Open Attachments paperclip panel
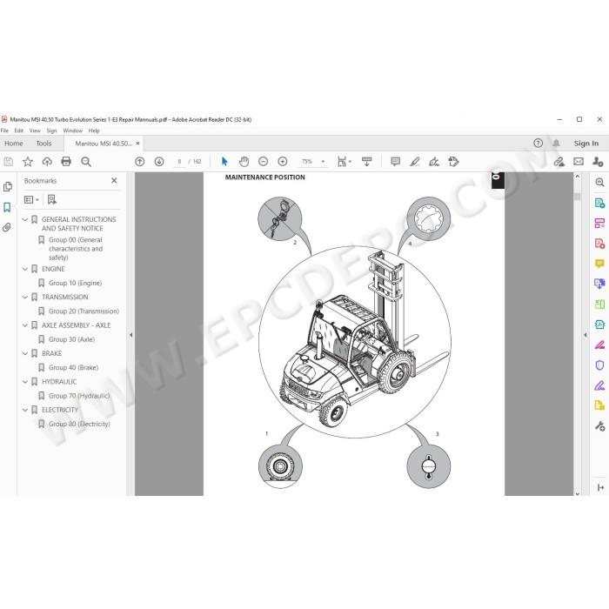Viewport: 609px width, 609px height. coord(7,228)
